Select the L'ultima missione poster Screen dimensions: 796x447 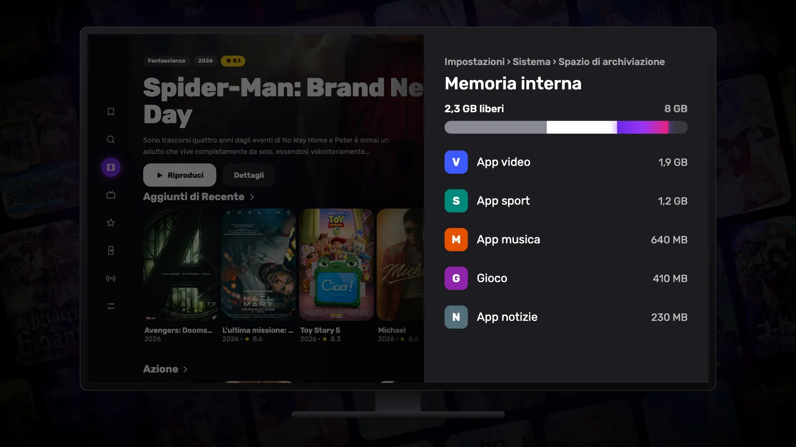(258, 264)
